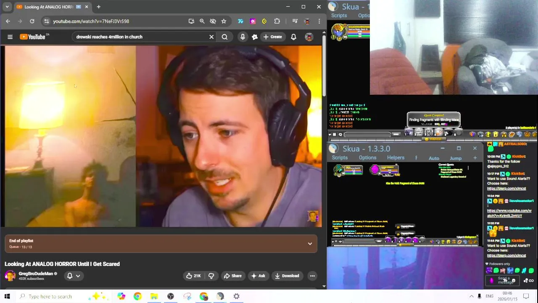Switch to the Looking At ANALOG HORROR tab
The image size is (538, 303).
pyautogui.click(x=53, y=7)
